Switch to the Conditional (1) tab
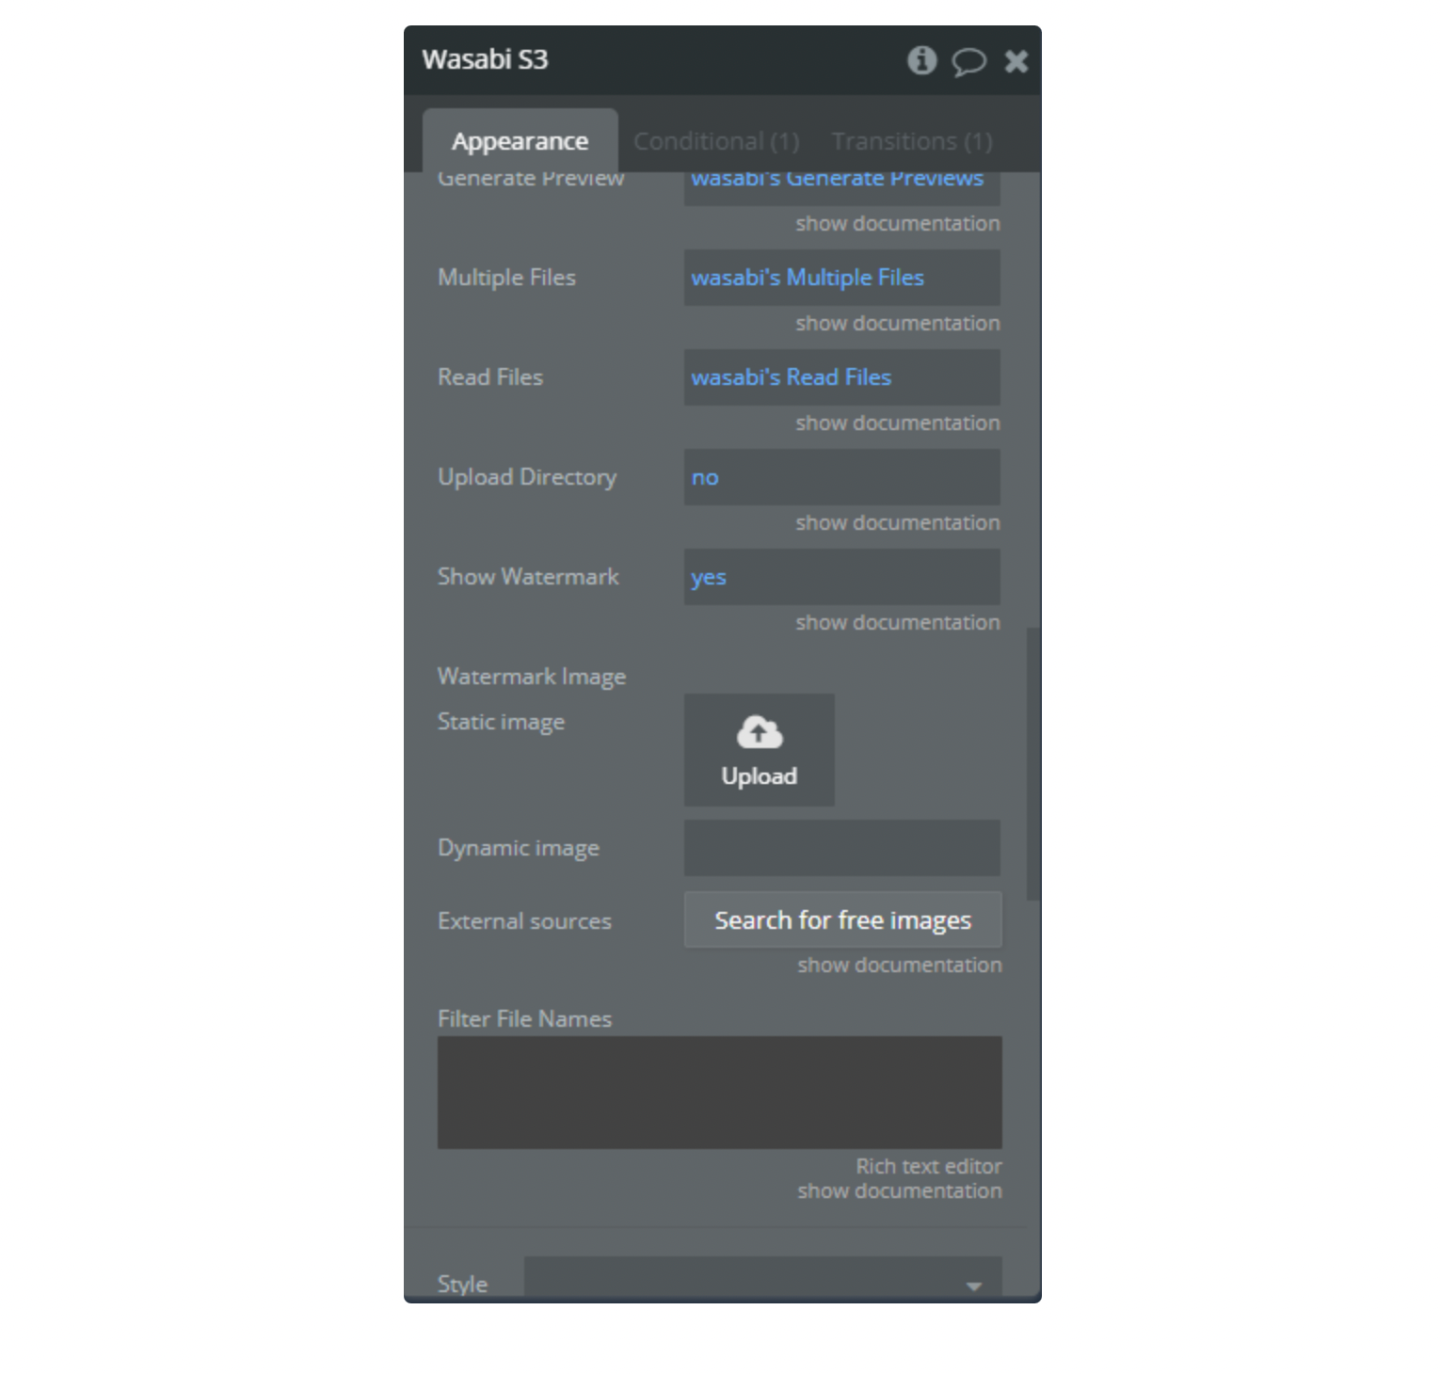This screenshot has height=1374, width=1440. (x=716, y=141)
